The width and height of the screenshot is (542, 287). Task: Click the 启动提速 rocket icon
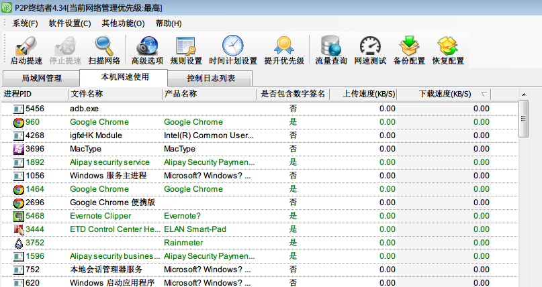[26, 46]
